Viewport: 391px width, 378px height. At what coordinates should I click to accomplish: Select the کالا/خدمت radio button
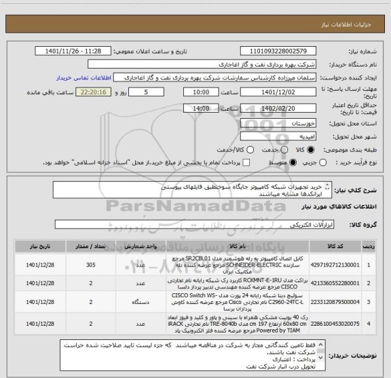pyautogui.click(x=250, y=150)
